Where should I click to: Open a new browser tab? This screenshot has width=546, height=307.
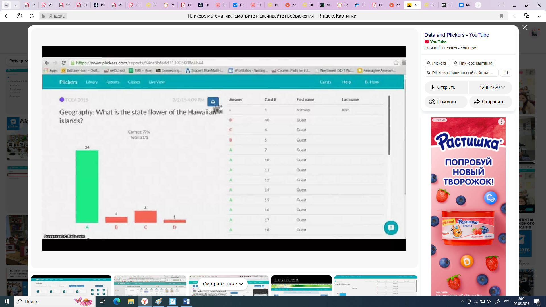[x=478, y=5]
